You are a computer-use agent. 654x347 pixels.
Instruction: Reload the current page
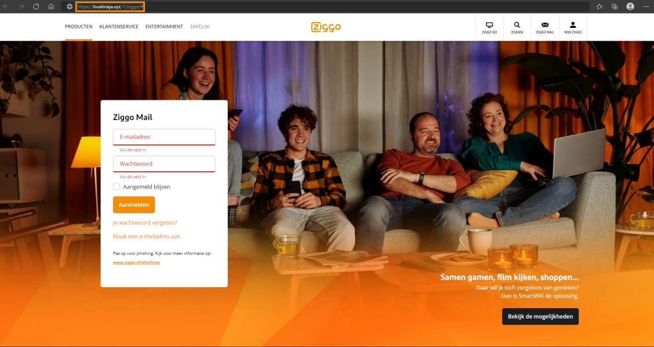click(36, 7)
